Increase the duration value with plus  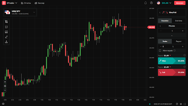coord(183,31)
